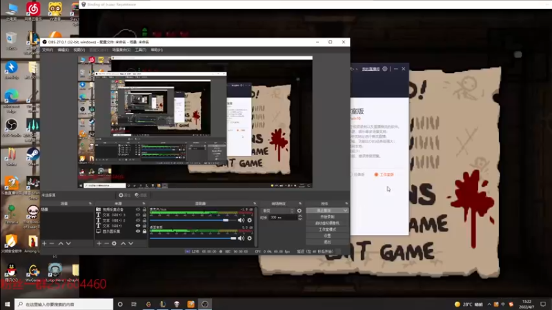Open the 视图(V) menu
The image size is (552, 310).
pyautogui.click(x=79, y=50)
